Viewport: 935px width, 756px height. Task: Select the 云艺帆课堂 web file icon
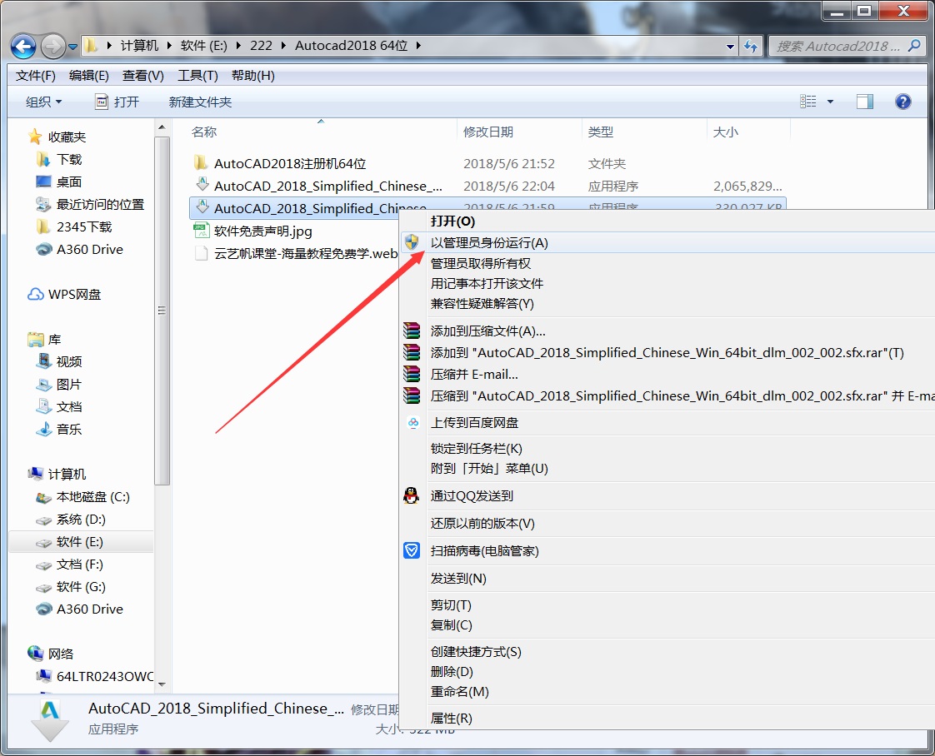click(201, 253)
